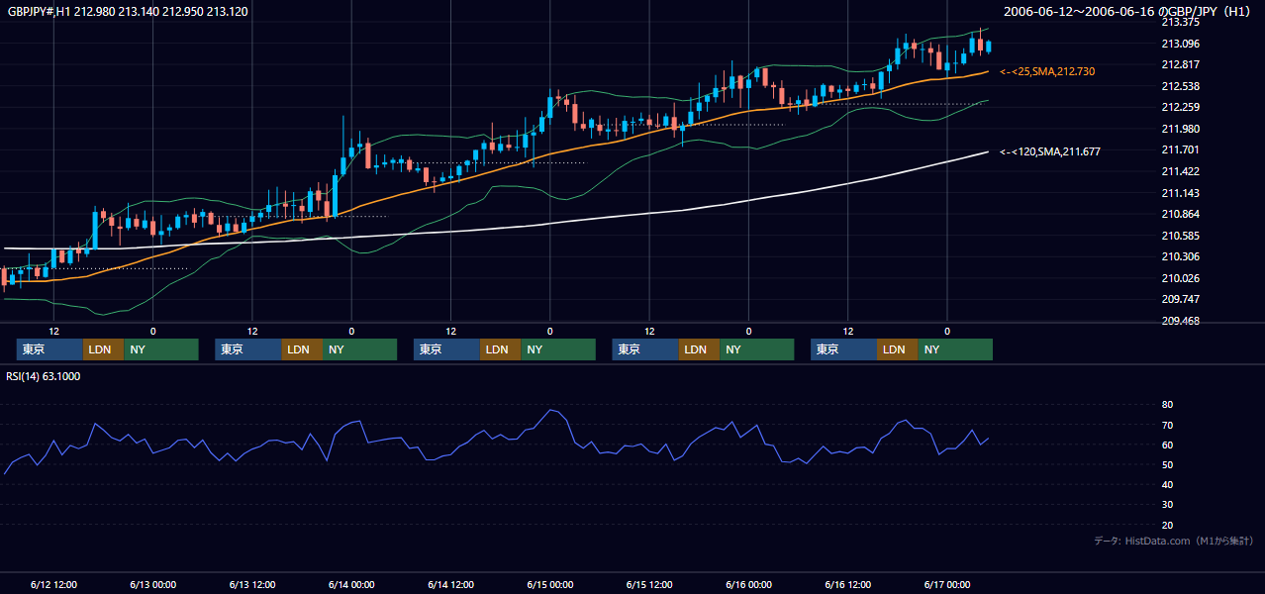Image resolution: width=1265 pixels, height=594 pixels.
Task: Click price axis label 211.143
Action: 1180,193
